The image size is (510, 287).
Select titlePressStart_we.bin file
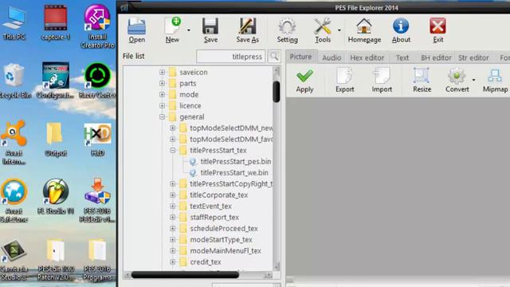(234, 172)
